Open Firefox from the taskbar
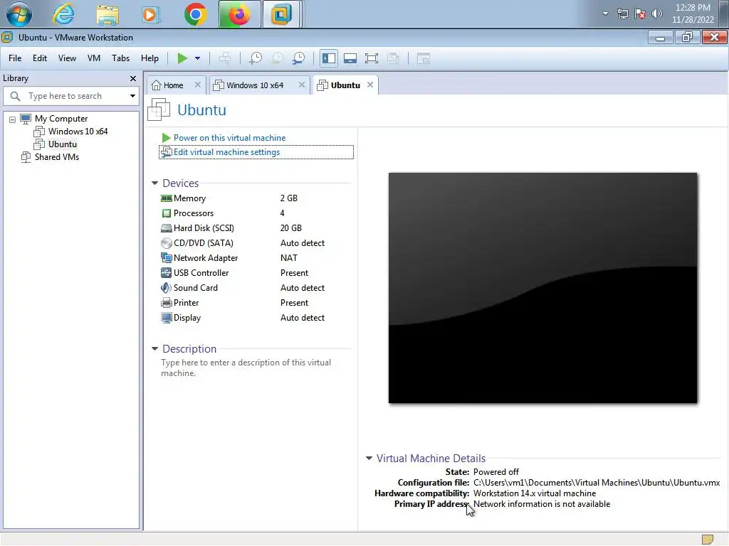This screenshot has height=546, width=729. [x=239, y=14]
